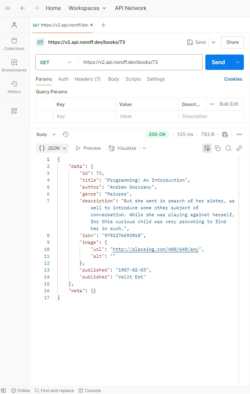Click the request title books/73
Screen dimensions: 250x394
(87, 42)
